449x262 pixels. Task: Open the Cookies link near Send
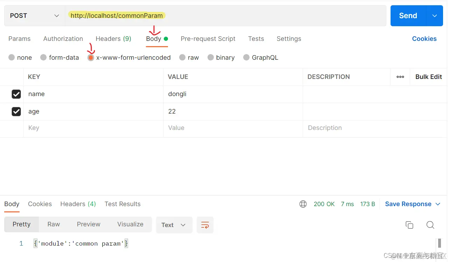coord(424,39)
